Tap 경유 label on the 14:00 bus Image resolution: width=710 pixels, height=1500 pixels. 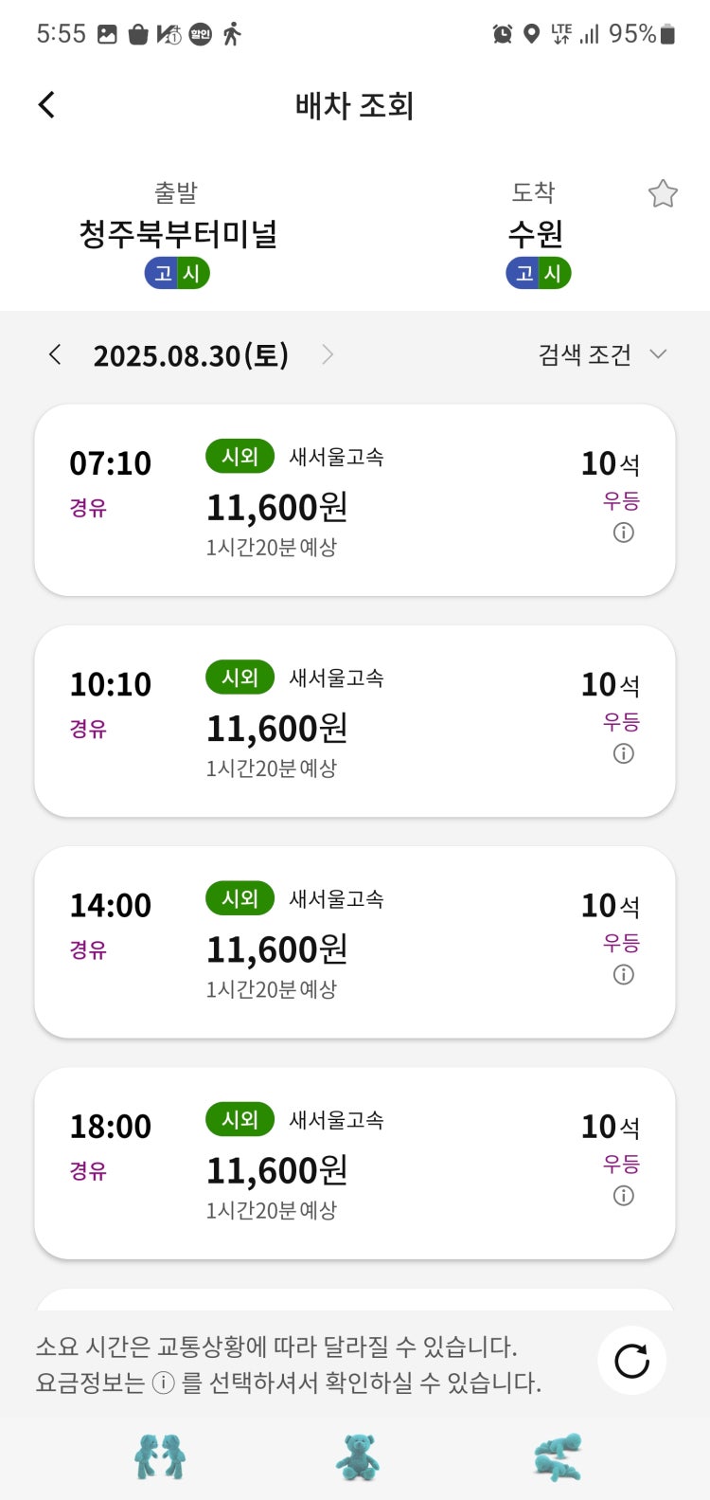pos(88,949)
